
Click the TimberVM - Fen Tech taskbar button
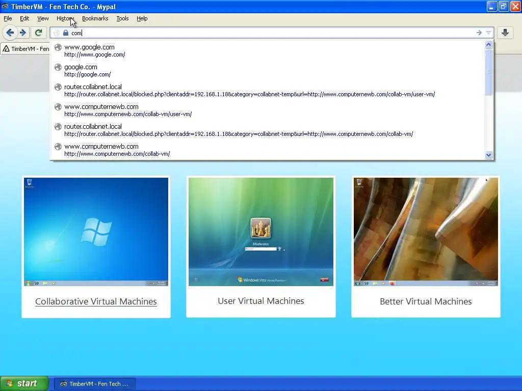point(94,384)
